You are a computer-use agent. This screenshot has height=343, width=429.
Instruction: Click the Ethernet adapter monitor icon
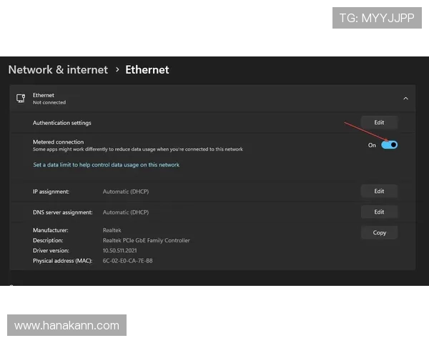(x=21, y=99)
